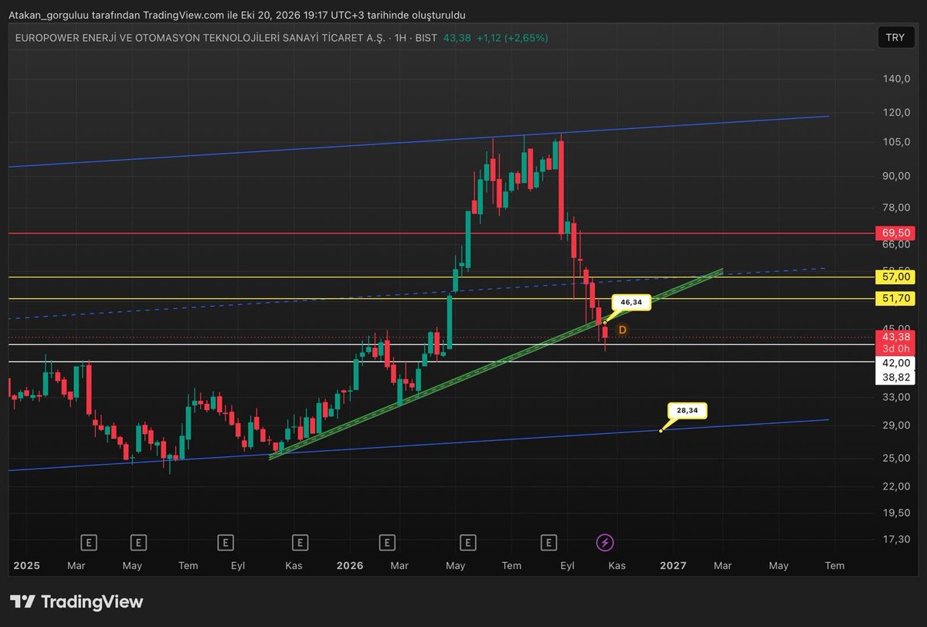927x627 pixels.
Task: Open earnings 'E' marker near Mar 2026
Action: (387, 542)
